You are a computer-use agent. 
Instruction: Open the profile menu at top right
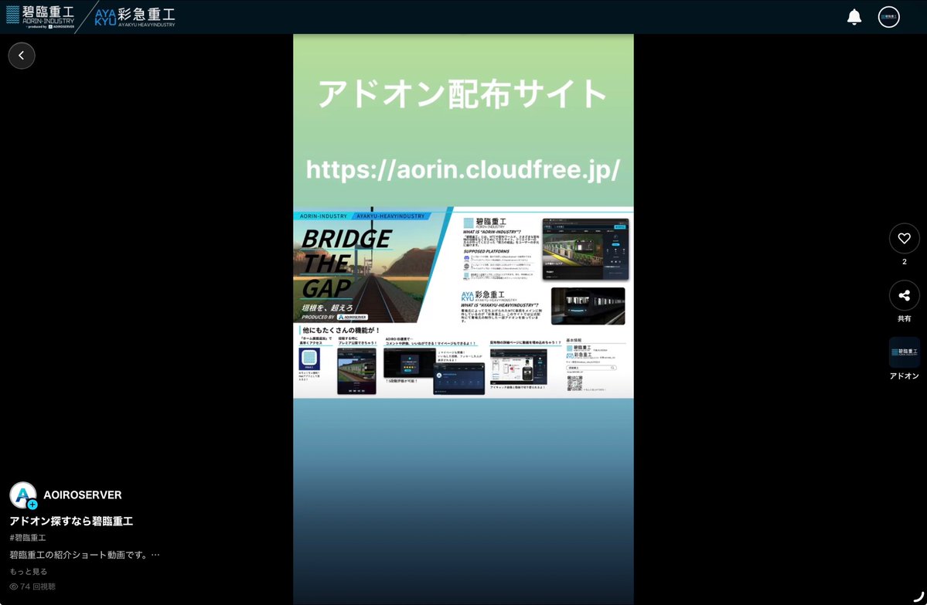click(888, 15)
